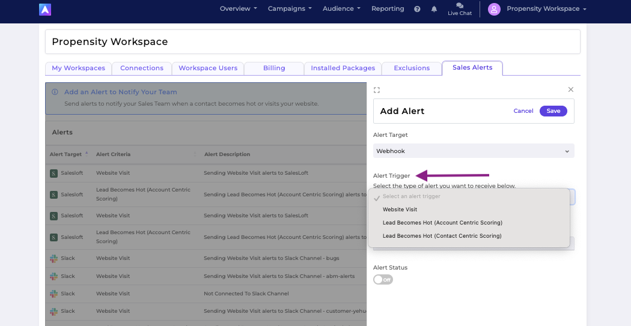Switch to Exclusions tab
The height and width of the screenshot is (326, 631).
[x=412, y=68]
